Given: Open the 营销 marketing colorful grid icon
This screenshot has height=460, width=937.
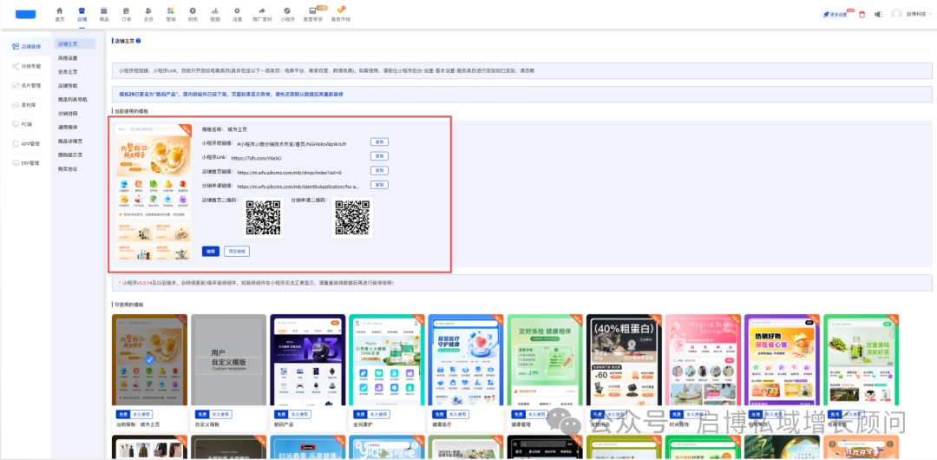Looking at the screenshot, I should tap(171, 10).
